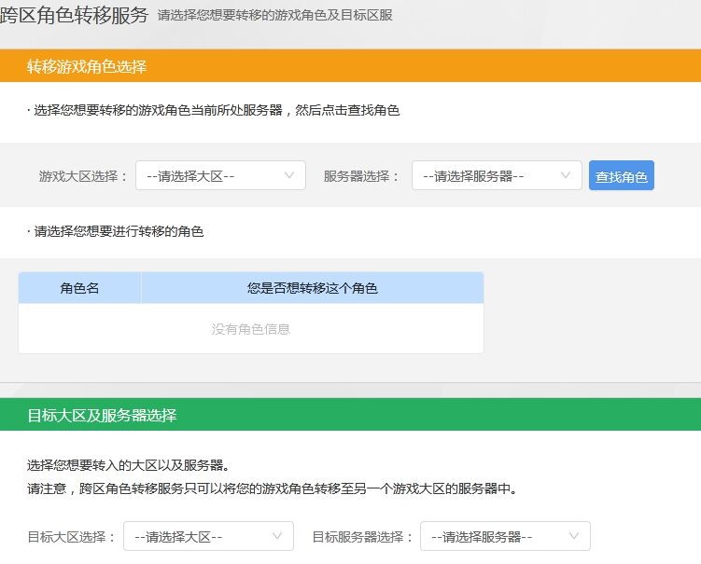Click the 服务器选择 field label
Screen dimensions: 701x564
tap(361, 176)
